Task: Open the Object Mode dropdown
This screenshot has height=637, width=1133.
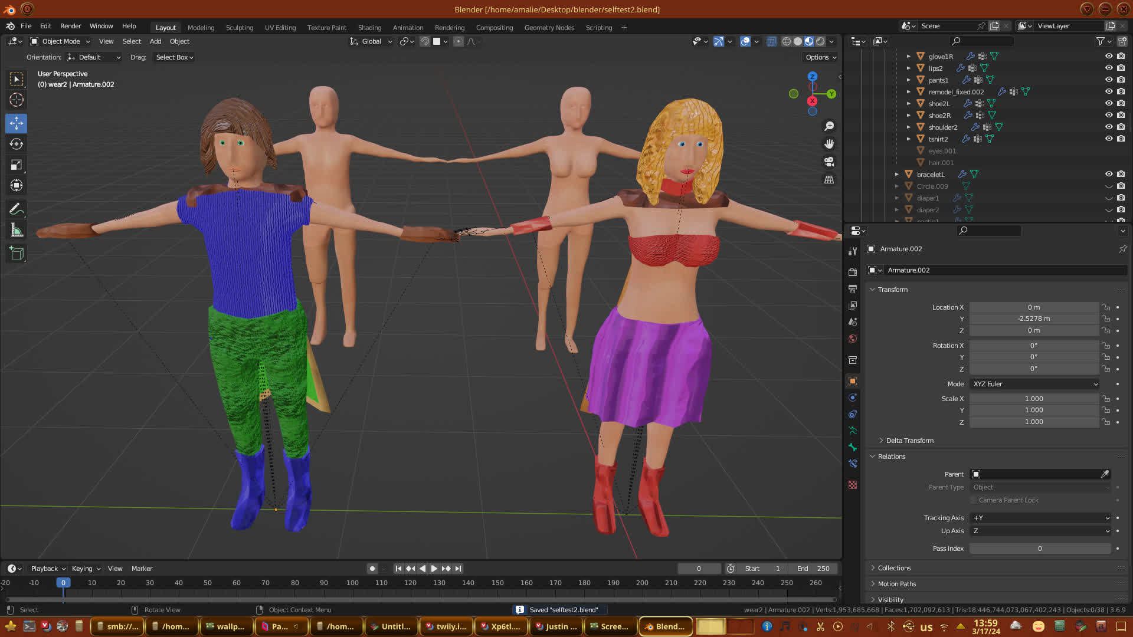Action: tap(60, 41)
